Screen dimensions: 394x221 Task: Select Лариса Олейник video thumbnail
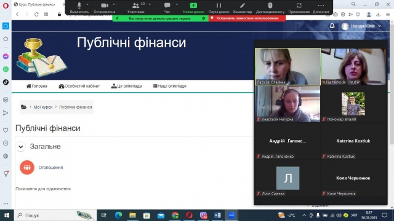click(287, 66)
